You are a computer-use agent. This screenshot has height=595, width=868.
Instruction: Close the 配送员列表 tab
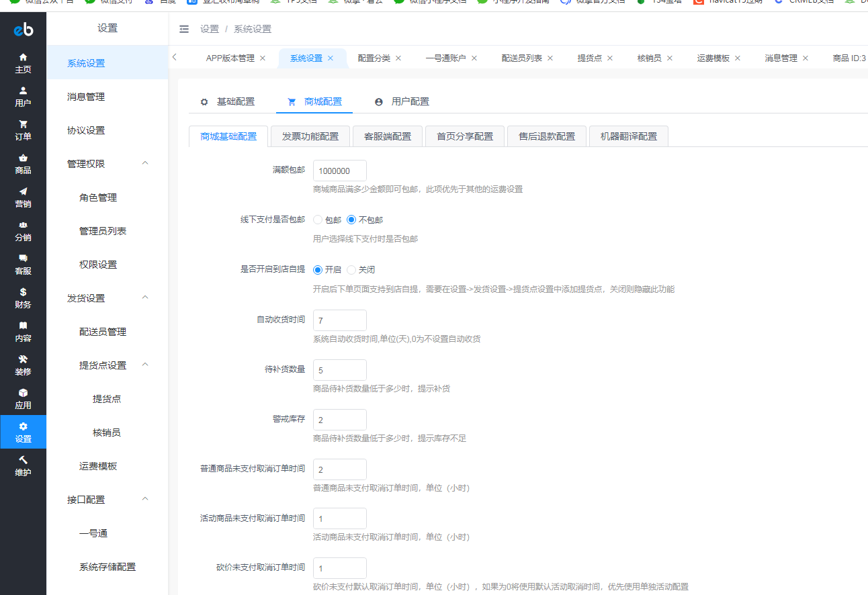click(550, 58)
